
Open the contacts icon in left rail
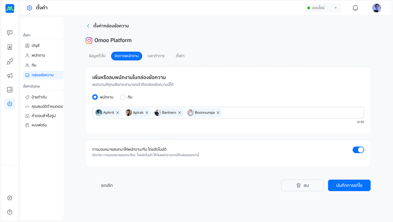tap(10, 47)
